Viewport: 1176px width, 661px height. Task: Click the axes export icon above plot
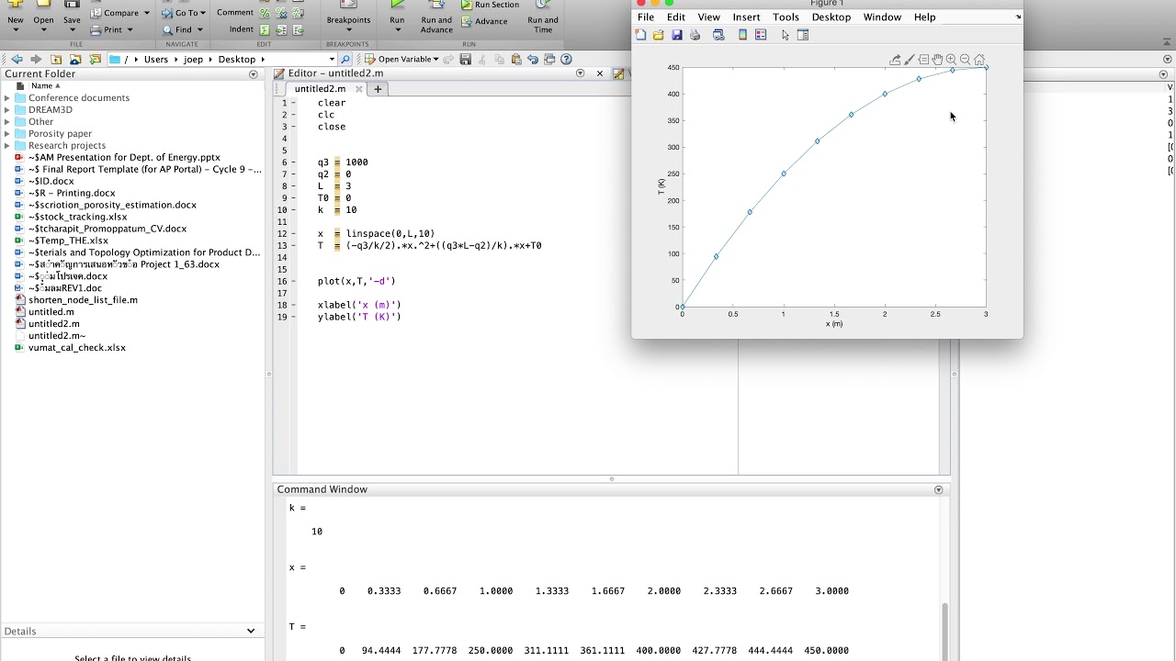click(895, 60)
